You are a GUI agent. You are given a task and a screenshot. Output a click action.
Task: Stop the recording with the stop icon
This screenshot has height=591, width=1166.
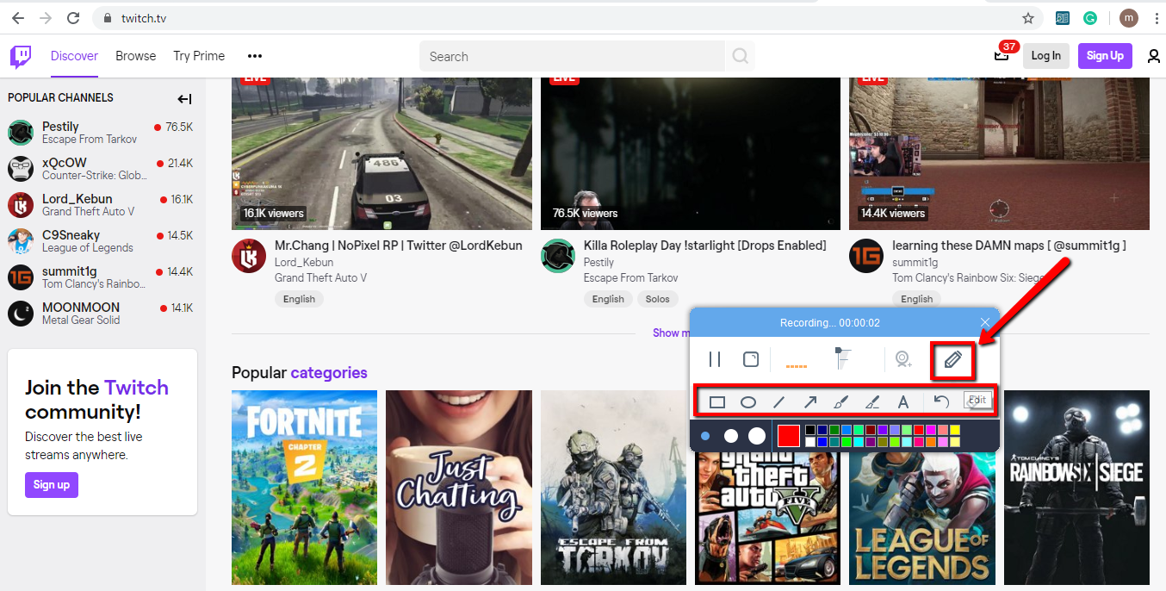point(750,359)
